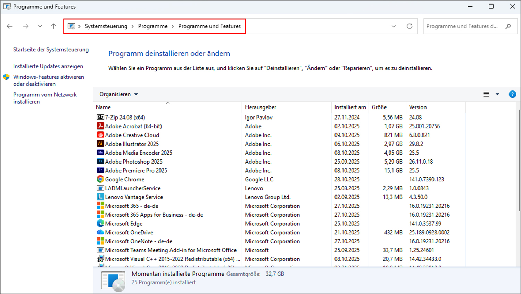This screenshot has height=294, width=521.
Task: Click the Up-one-level arrow button
Action: click(53, 26)
